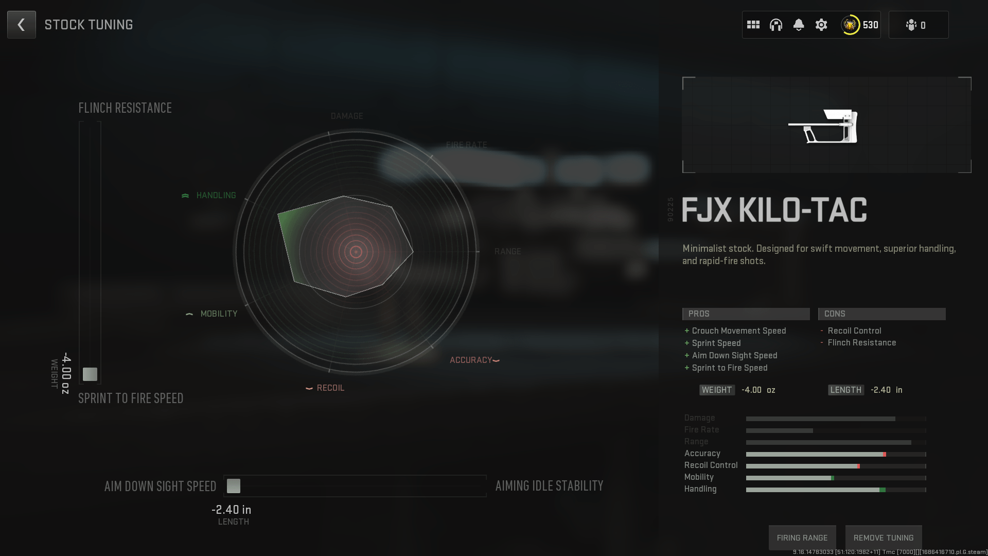988x556 pixels.
Task: Open the settings gear icon
Action: pyautogui.click(x=821, y=25)
